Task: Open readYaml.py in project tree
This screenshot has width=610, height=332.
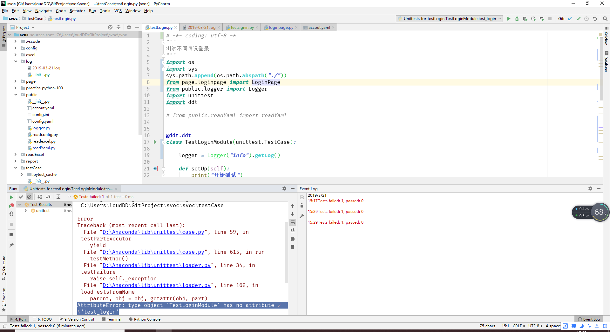Action: tap(44, 148)
